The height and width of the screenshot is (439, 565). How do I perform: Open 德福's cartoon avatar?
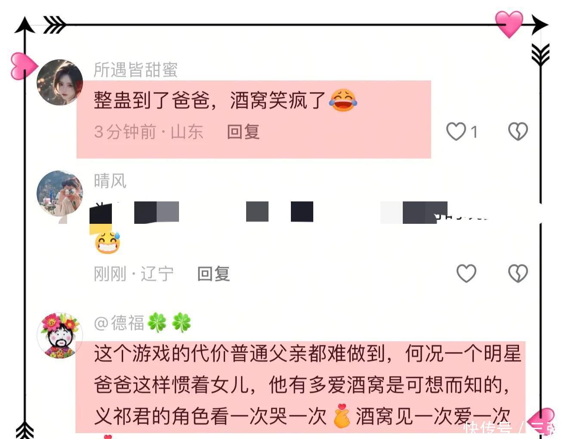[x=60, y=336]
